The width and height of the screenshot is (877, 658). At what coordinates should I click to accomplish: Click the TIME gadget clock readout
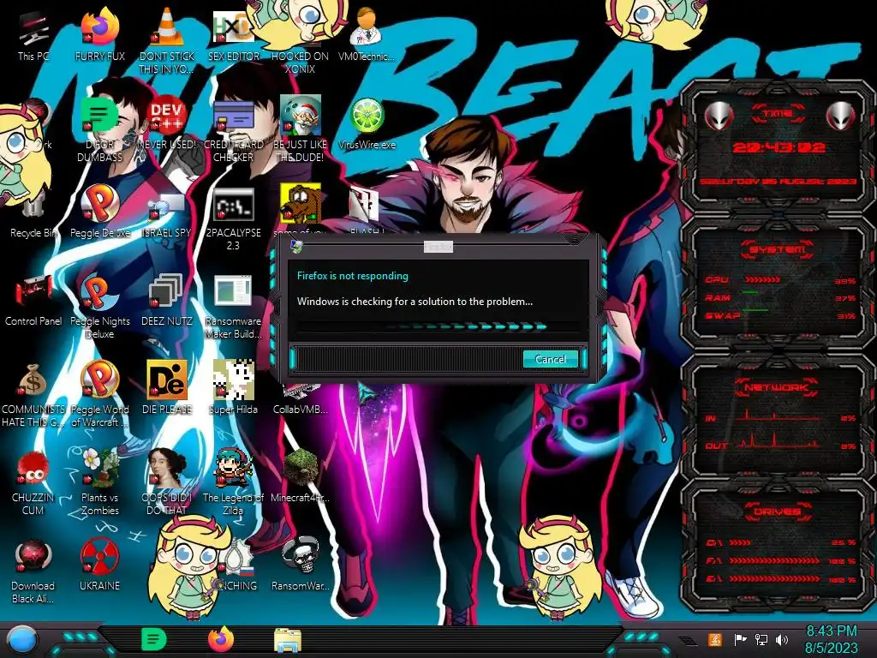[779, 147]
